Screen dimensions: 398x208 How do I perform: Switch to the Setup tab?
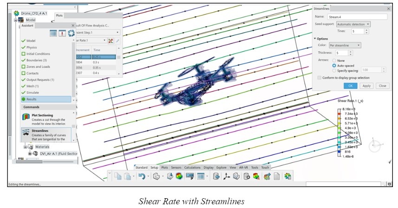click(154, 168)
